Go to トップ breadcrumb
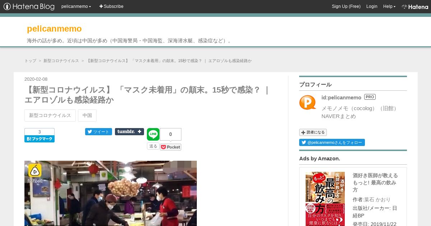Viewport: 431px width, 226px height. click(30, 61)
